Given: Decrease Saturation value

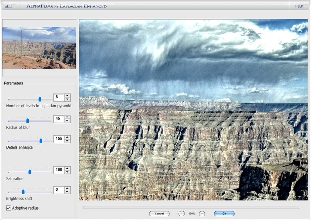Looking at the screenshot, I should click(67, 172).
